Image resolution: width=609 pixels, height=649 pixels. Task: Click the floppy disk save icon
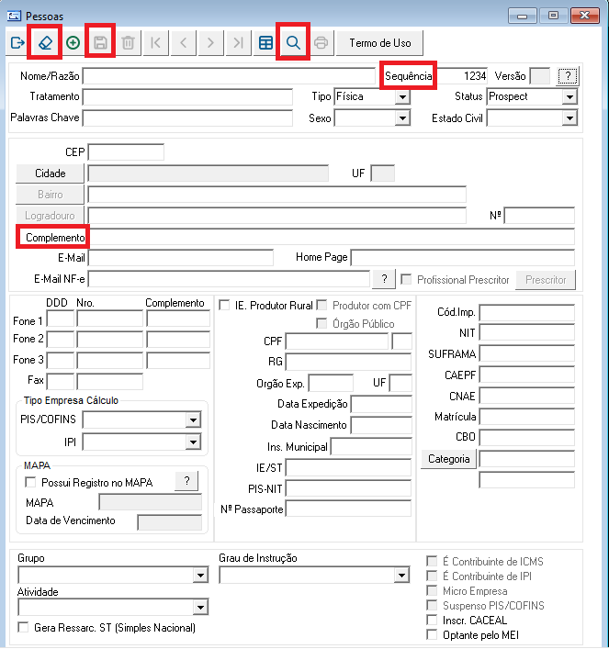pyautogui.click(x=100, y=42)
